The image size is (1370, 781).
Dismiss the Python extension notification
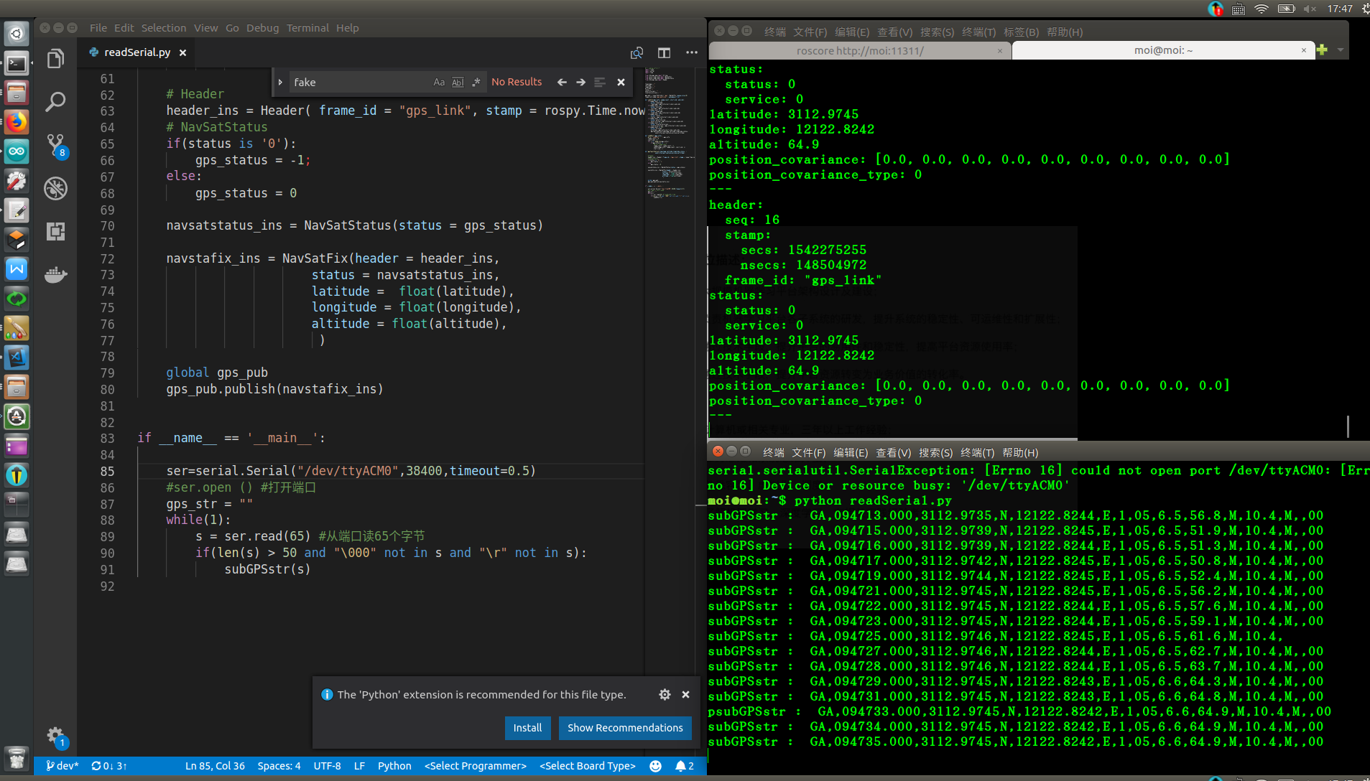[x=685, y=695]
